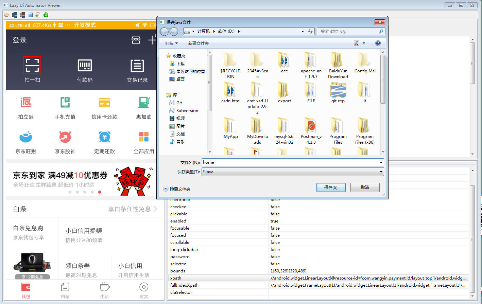Tap the 拍立返 icon
This screenshot has height=304, width=482.
(26, 102)
